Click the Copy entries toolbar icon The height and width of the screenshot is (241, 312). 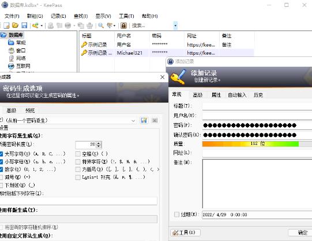coord(81,25)
